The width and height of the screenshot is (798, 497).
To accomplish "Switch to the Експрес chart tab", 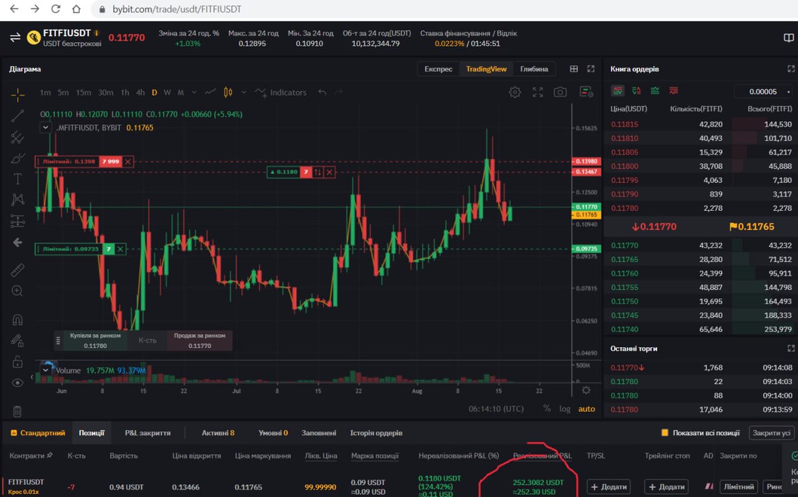I will 438,69.
